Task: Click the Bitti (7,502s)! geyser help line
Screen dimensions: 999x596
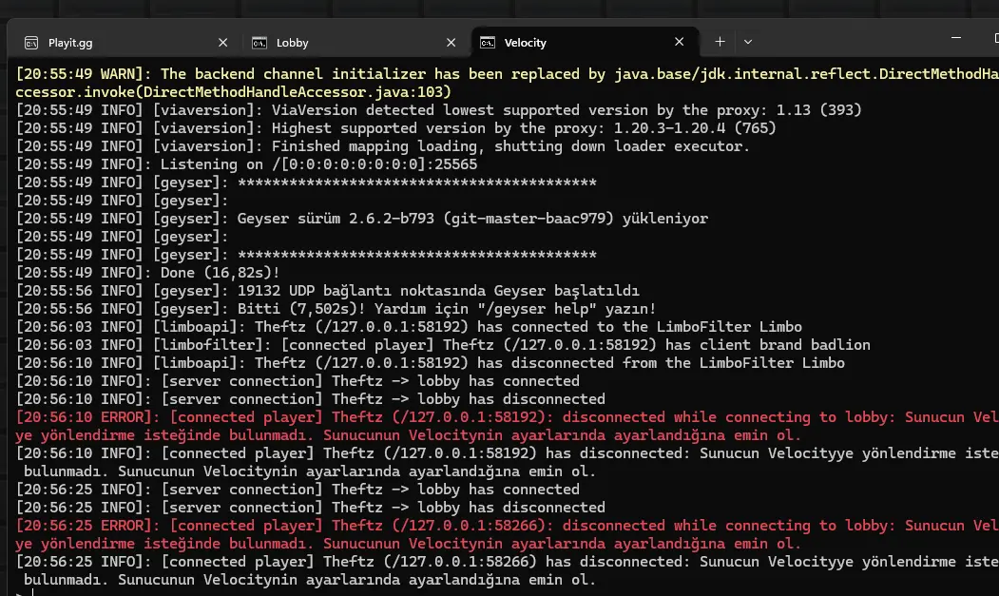Action: coord(336,309)
